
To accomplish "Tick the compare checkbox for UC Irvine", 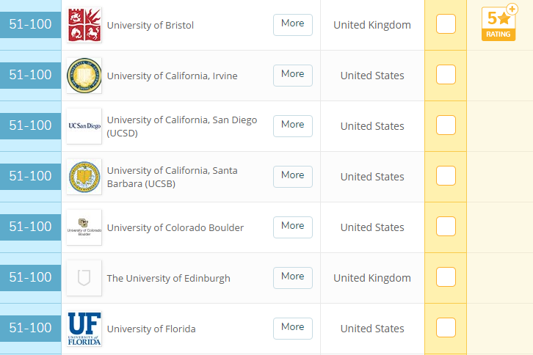I will pos(446,75).
